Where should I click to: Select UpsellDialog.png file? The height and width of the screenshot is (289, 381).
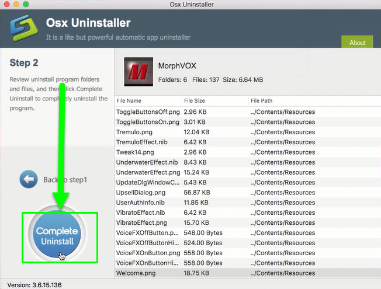click(141, 193)
